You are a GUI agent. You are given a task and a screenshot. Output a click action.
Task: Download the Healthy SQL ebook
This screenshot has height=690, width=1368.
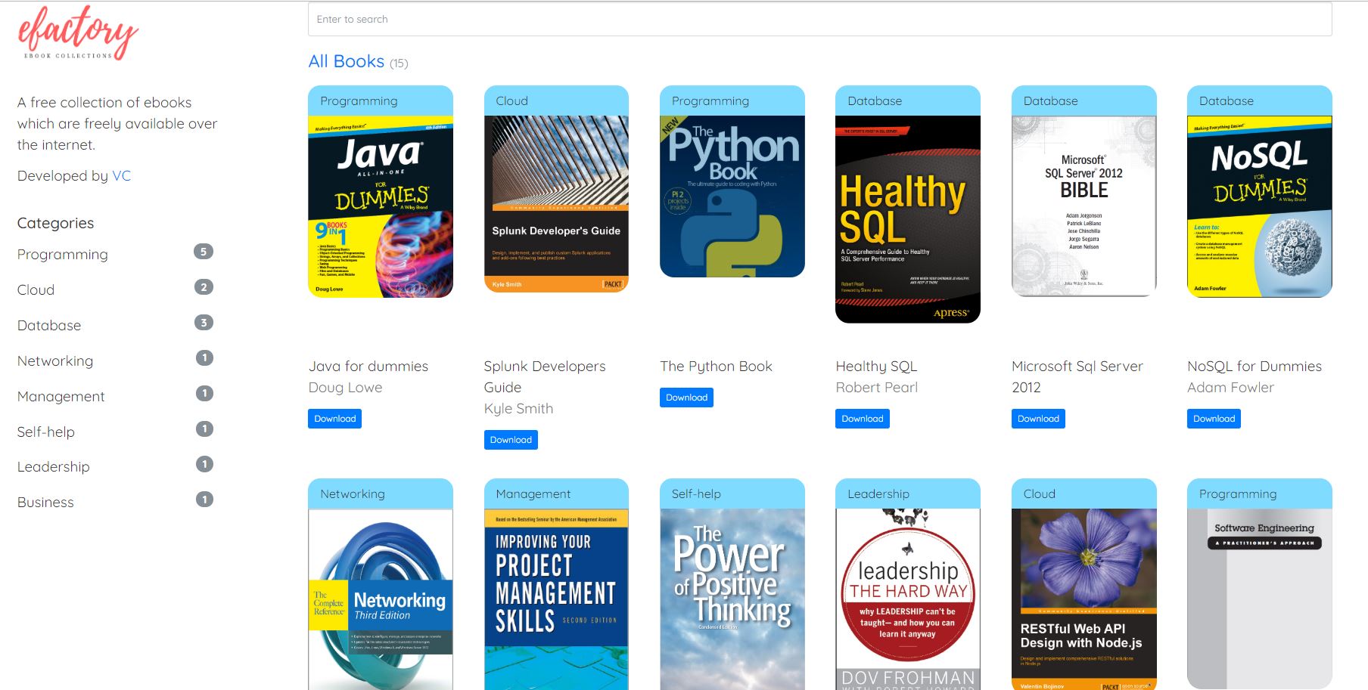click(862, 419)
